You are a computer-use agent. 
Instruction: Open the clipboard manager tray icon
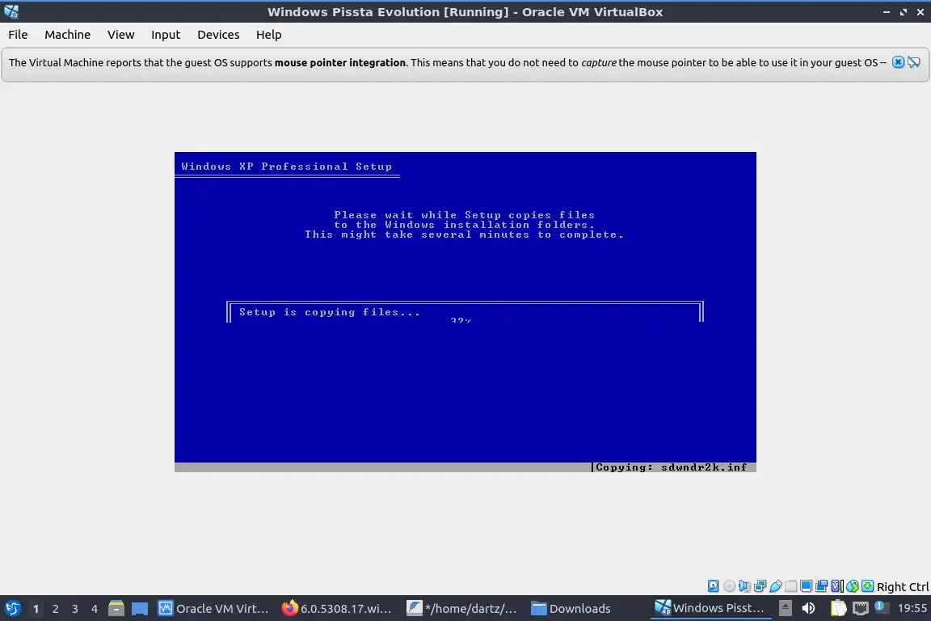point(838,608)
